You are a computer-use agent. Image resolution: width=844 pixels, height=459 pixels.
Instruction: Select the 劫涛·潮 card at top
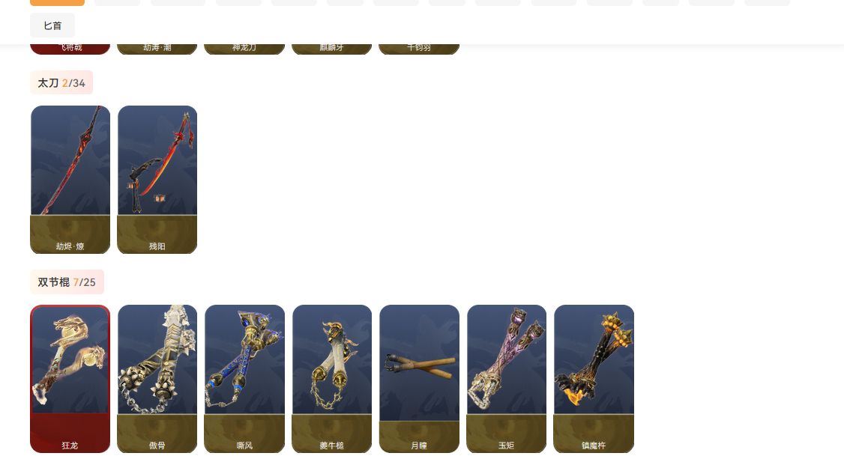tap(157, 49)
